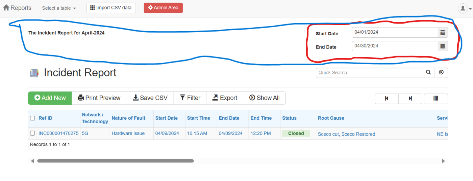Click the 12:20 PM cell

coord(261,133)
